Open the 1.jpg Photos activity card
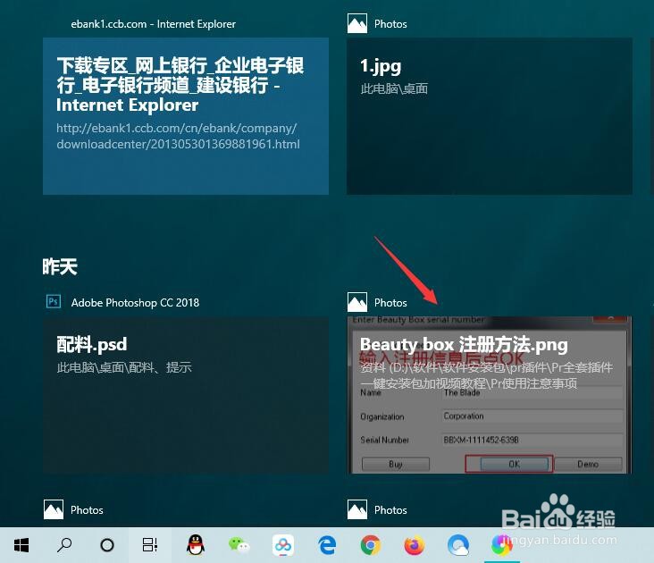Viewport: 654px width, 563px height. coord(490,116)
